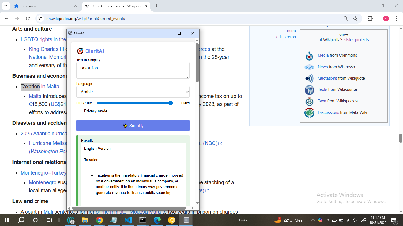Open the King Charles III link

click(x=46, y=49)
